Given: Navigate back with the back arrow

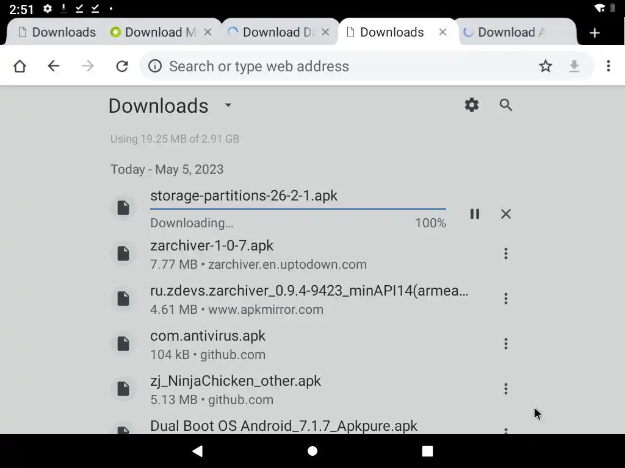Looking at the screenshot, I should (x=54, y=66).
